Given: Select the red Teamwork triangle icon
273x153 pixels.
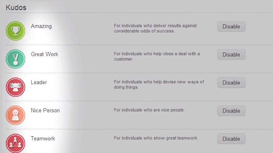Looking at the screenshot, I should 15,143.
